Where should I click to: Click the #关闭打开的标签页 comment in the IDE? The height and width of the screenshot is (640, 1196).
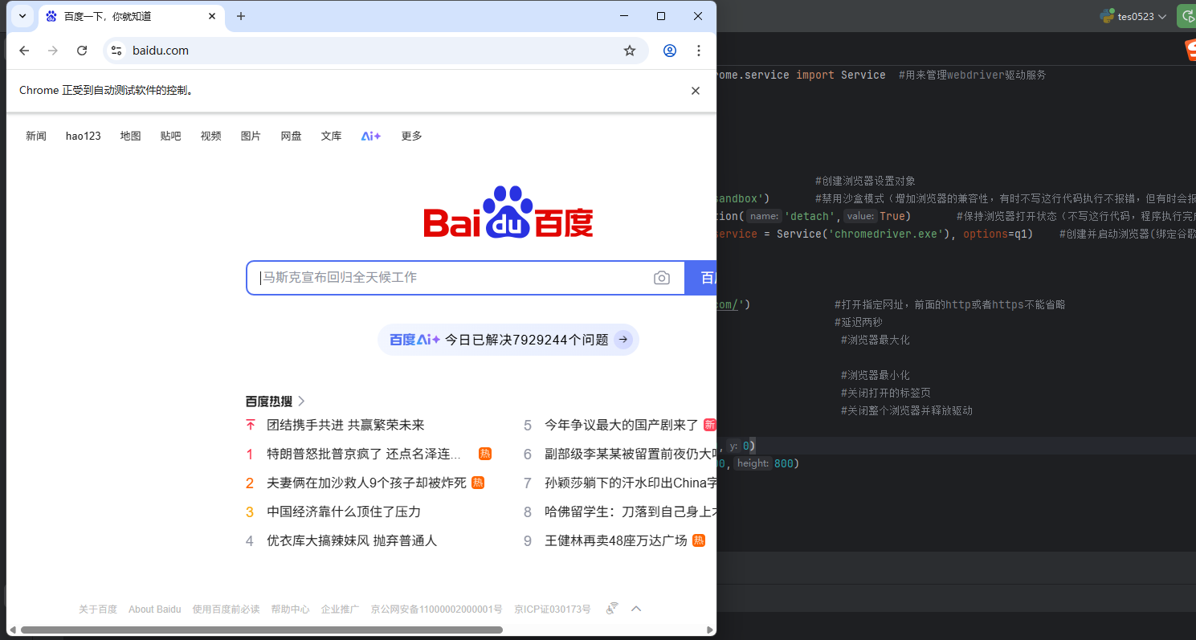click(885, 393)
